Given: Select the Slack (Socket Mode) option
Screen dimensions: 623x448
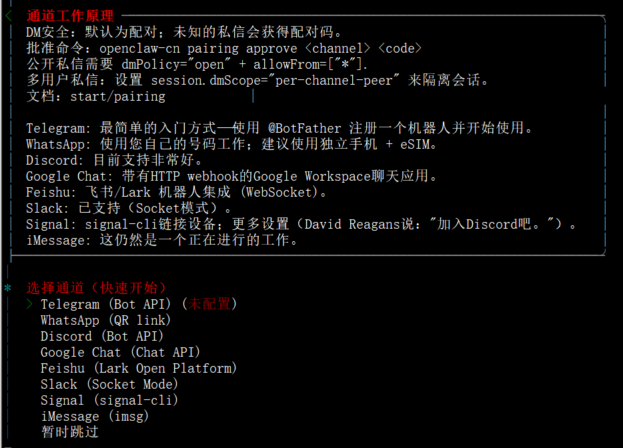Looking at the screenshot, I should pos(109,384).
